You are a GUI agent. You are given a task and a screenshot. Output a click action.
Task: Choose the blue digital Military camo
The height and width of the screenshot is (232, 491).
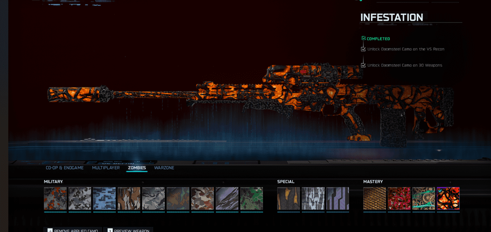104,198
